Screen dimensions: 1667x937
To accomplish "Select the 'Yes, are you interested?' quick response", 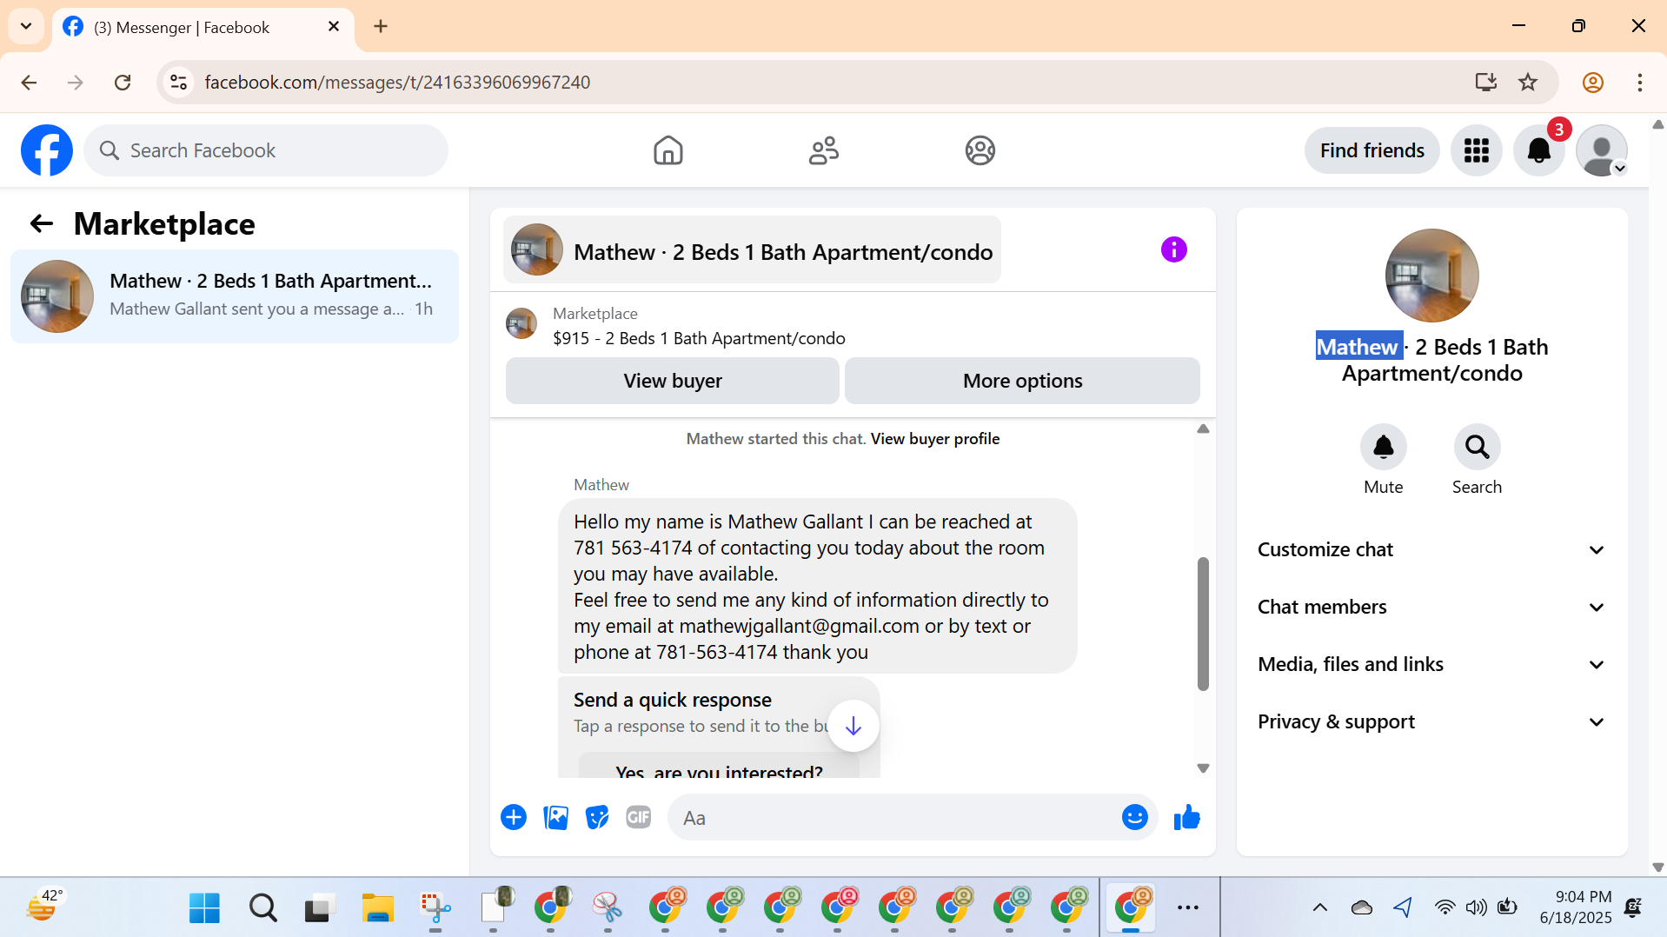I will click(x=719, y=768).
